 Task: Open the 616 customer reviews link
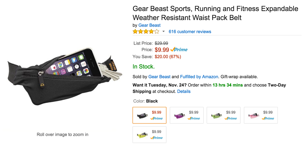pyautogui.click(x=190, y=32)
